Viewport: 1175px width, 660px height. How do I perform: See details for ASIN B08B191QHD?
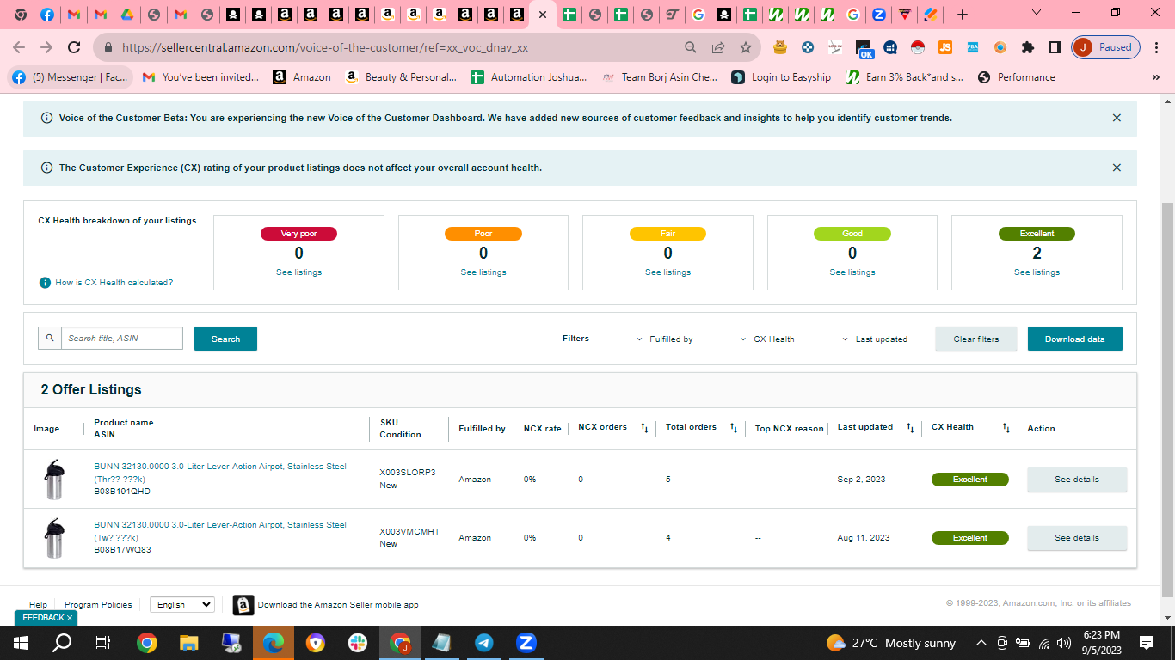[x=1077, y=480]
